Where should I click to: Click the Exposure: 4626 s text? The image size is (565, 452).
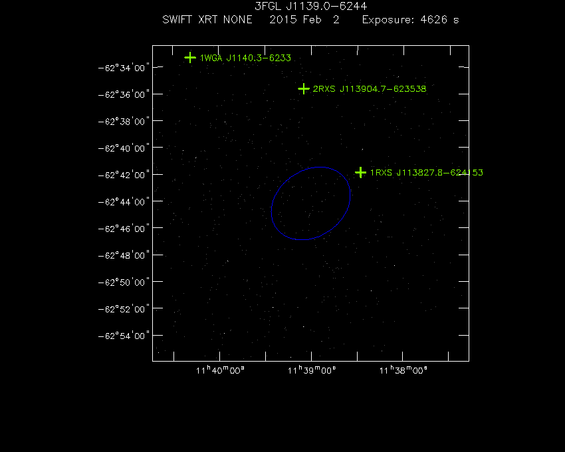[410, 19]
